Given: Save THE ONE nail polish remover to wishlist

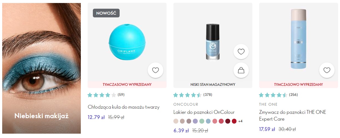Looking at the screenshot, I should [327, 70].
